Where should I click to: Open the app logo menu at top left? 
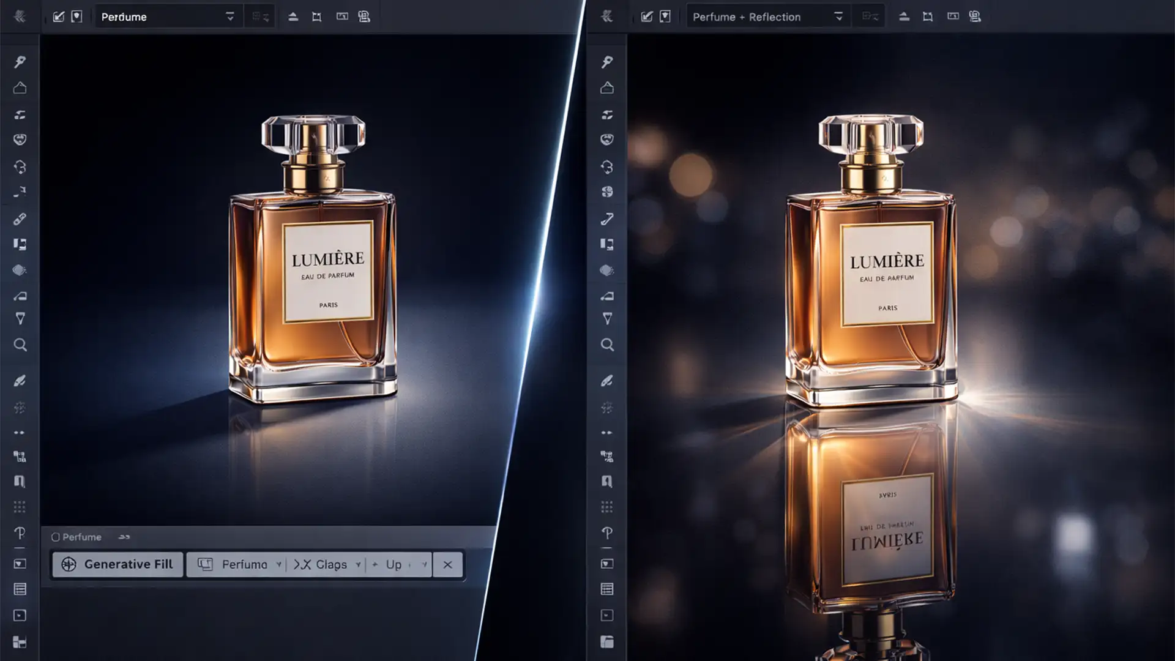pos(19,16)
